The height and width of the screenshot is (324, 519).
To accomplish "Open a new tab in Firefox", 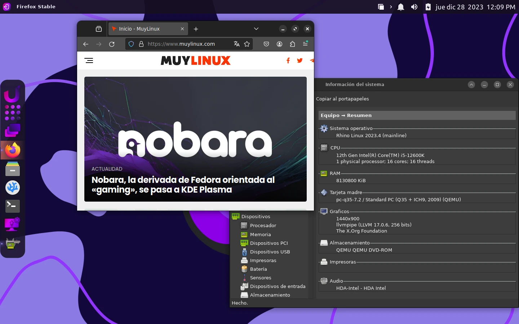I will click(x=196, y=29).
